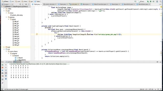
Task: Click the Make Project build icon
Action: tap(135, 2)
